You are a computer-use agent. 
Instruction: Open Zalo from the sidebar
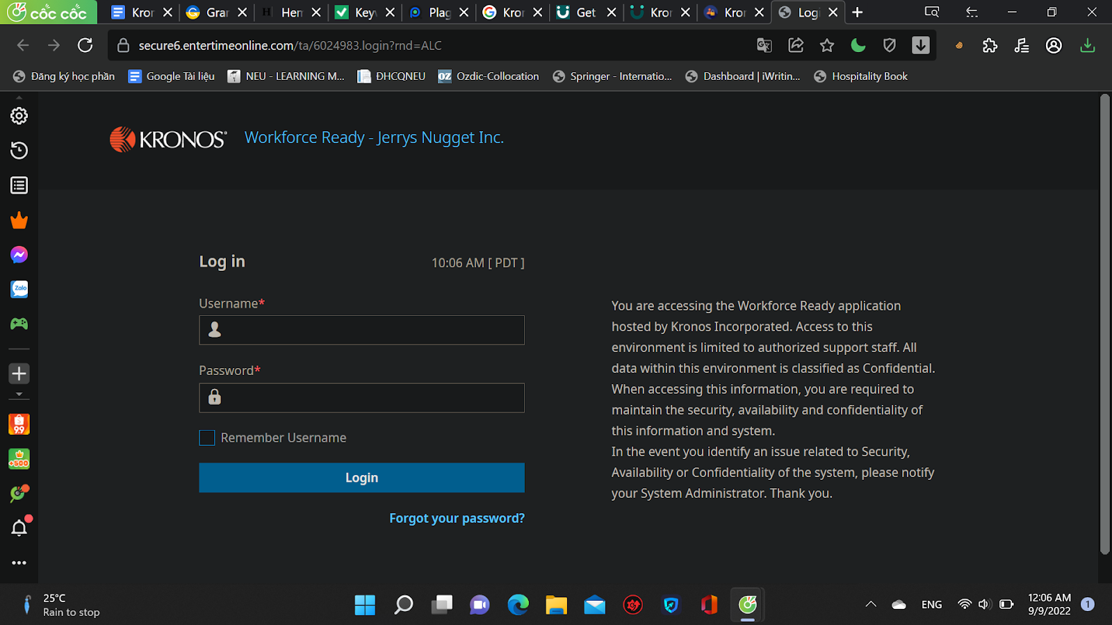(19, 289)
